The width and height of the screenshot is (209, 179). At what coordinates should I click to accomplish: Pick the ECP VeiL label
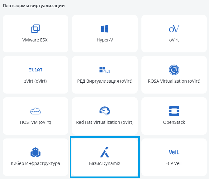click(x=174, y=163)
